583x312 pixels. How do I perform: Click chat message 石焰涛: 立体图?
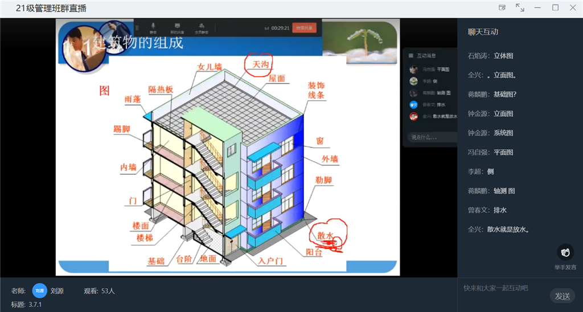point(490,56)
